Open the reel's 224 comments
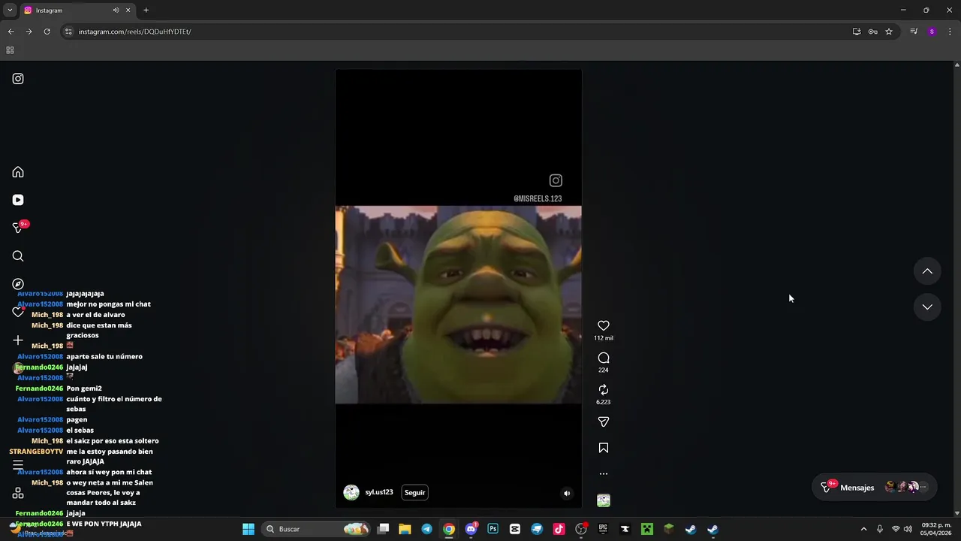 tap(603, 358)
